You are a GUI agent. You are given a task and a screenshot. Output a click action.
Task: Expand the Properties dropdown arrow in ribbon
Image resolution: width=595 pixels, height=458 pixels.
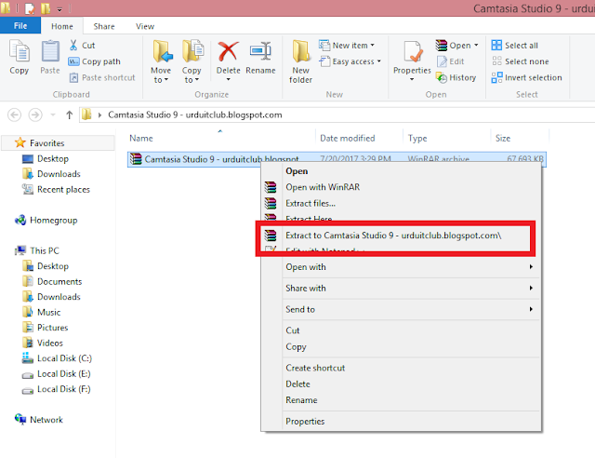tap(412, 80)
